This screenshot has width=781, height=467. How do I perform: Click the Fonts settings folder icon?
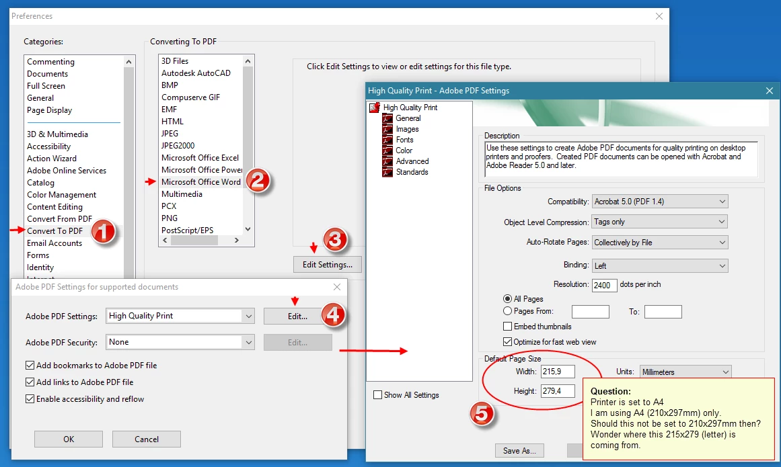[387, 140]
